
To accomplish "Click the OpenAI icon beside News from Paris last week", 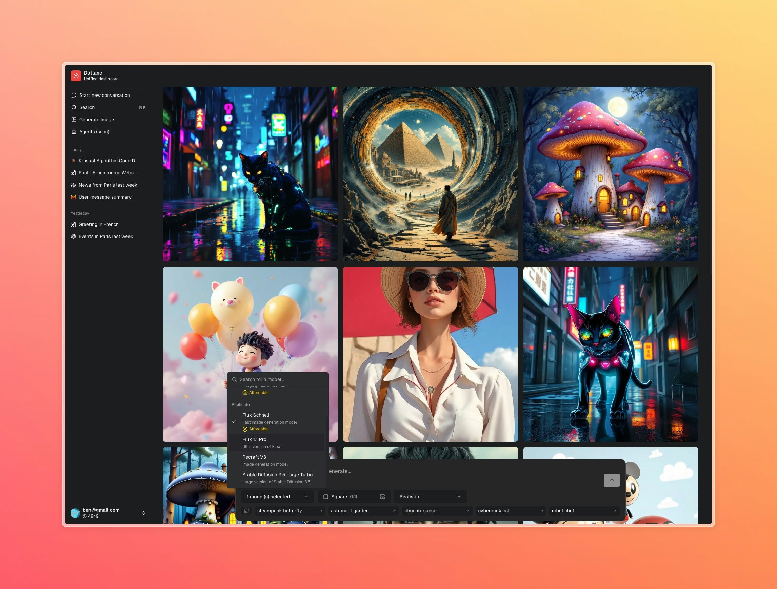I will pos(74,185).
